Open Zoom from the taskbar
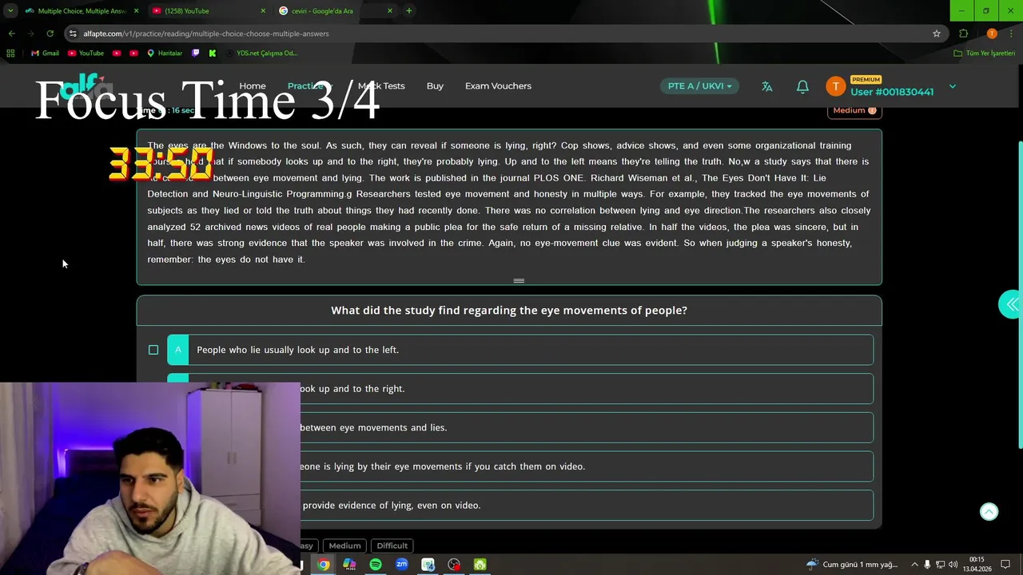The image size is (1023, 575). 401,565
